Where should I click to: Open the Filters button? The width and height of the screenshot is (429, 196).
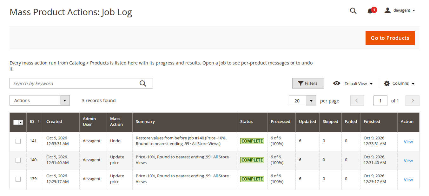point(308,83)
